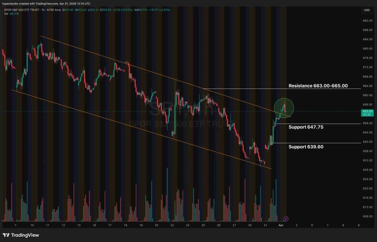Image resolution: width=377 pixels, height=242 pixels.
Task: Select the NYSE Arca exchange label
Action: 54,10
